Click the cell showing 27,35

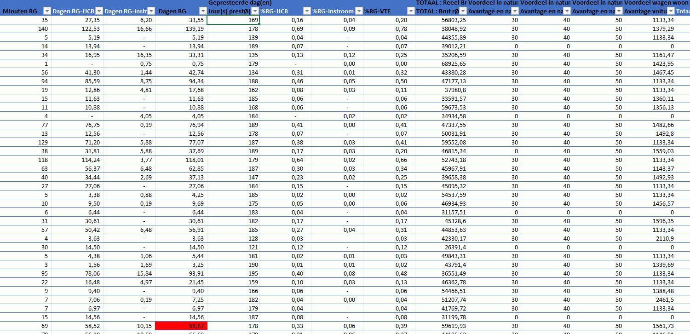point(77,20)
